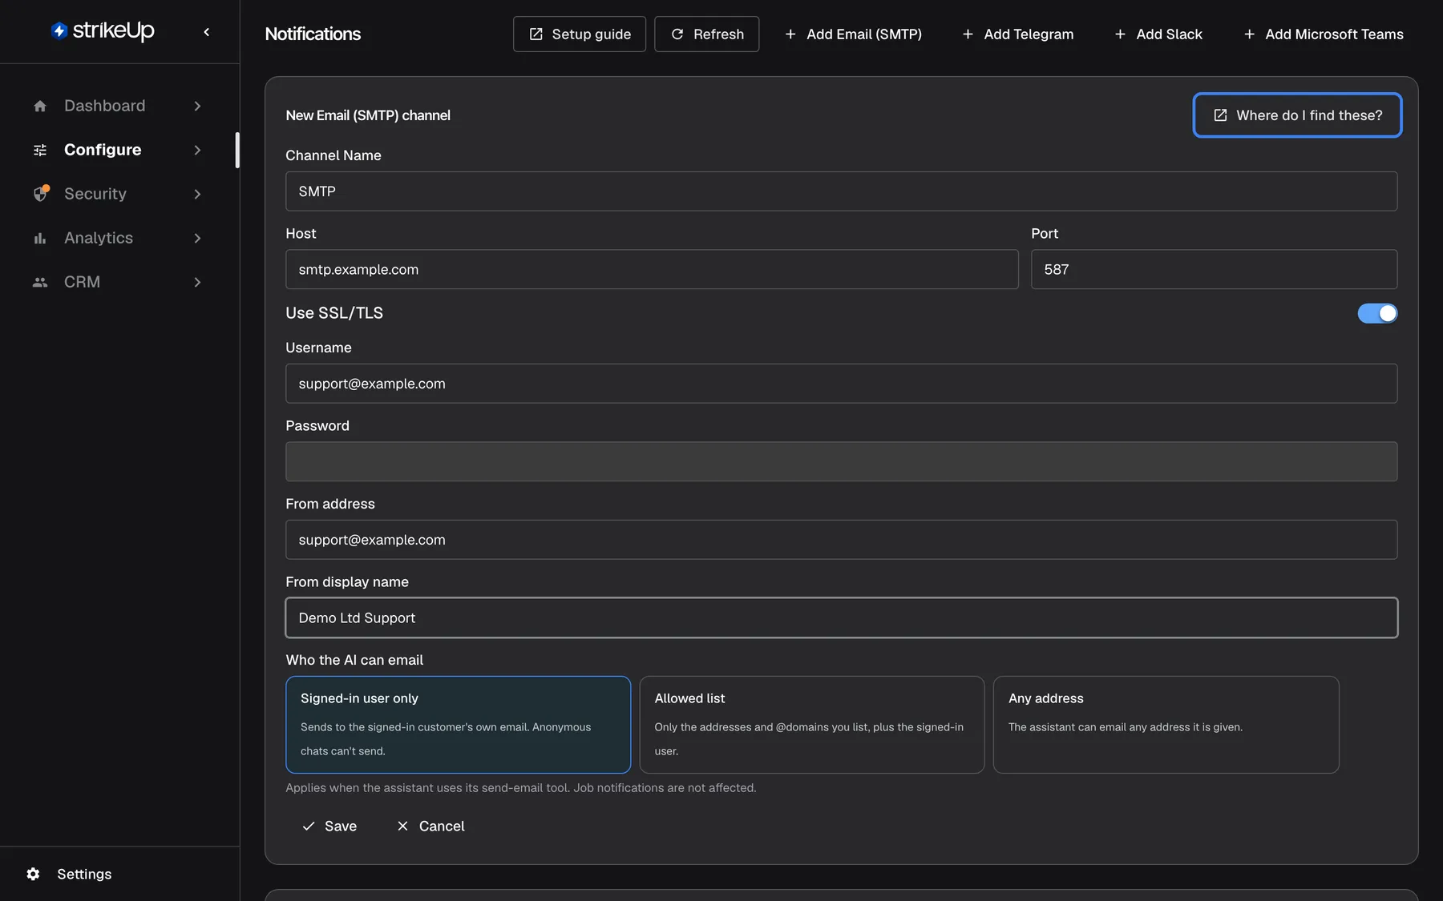
Task: Expand the Security menu chevron
Action: click(x=197, y=194)
